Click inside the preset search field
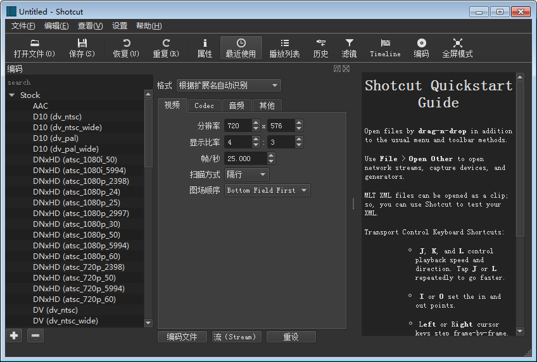Screen dimensions: 537x362 (76, 82)
